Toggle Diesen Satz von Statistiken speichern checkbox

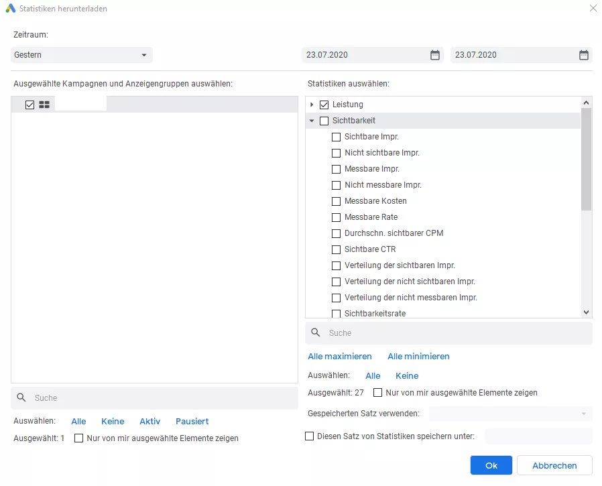pyautogui.click(x=309, y=436)
